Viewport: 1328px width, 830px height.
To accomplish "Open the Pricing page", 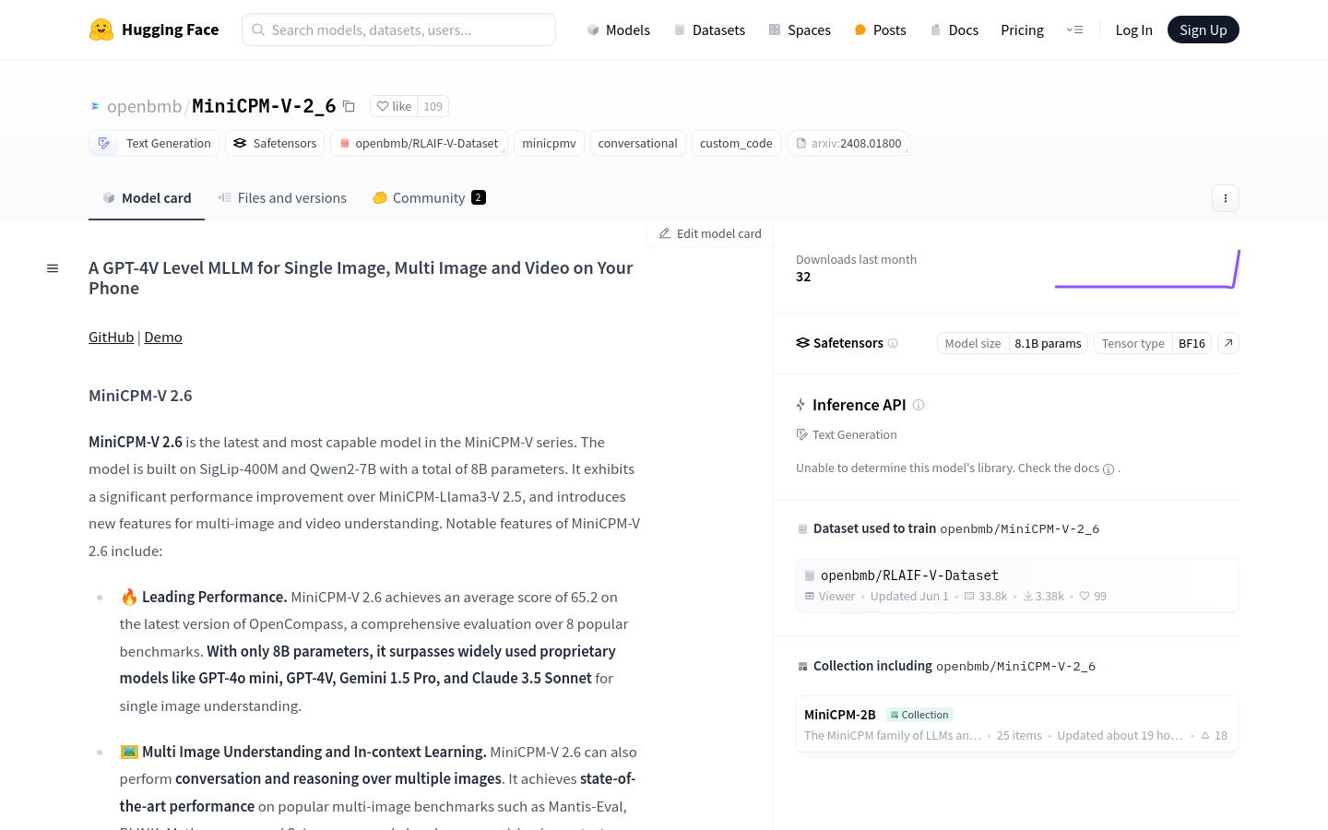I will click(x=1022, y=30).
